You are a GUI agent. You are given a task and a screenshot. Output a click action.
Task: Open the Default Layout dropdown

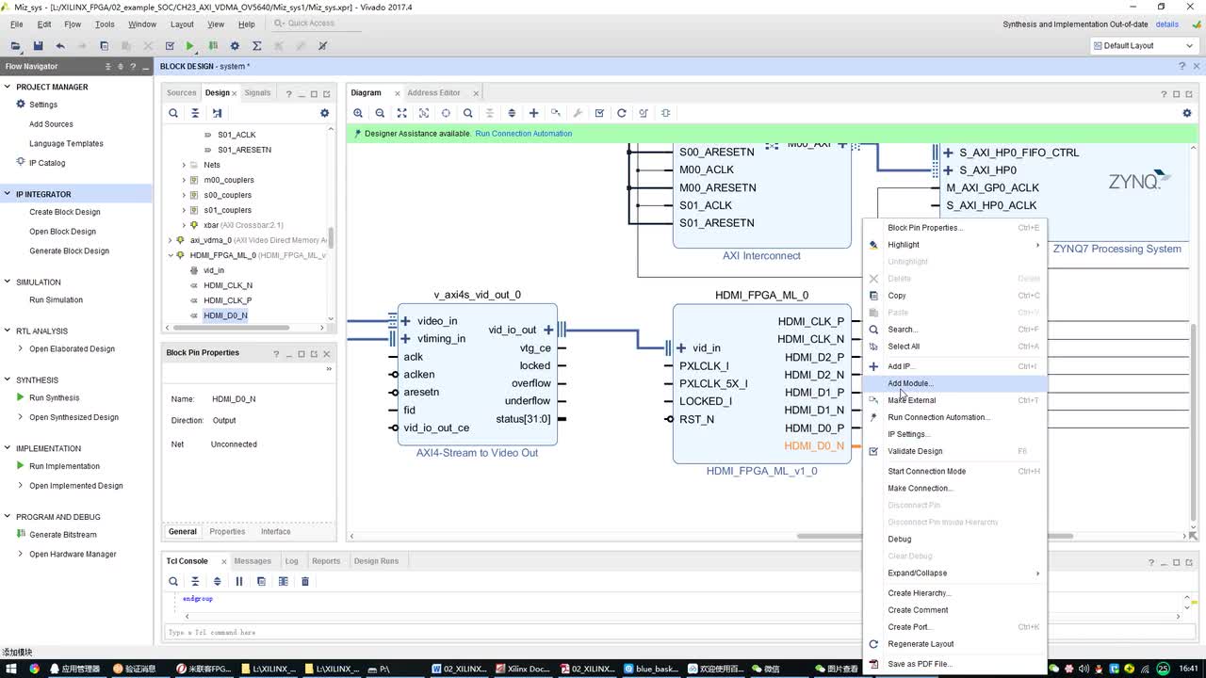1145,45
